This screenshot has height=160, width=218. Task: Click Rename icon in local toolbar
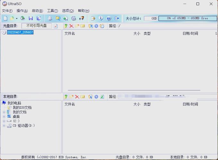pos(83,97)
